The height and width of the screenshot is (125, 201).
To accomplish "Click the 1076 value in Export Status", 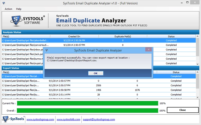I will pyautogui.click(x=137, y=90).
